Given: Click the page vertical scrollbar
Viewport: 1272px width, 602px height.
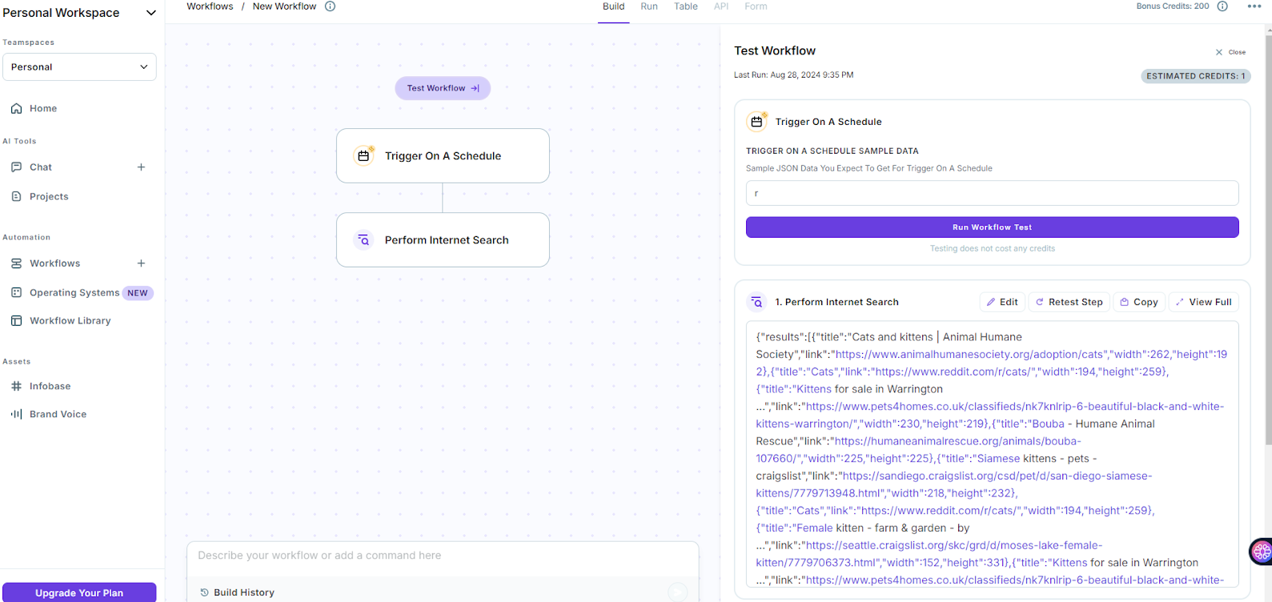Looking at the screenshot, I should click(1268, 240).
